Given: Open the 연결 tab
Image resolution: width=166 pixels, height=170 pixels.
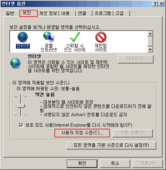Looking at the screenshot, I should coord(84,14).
